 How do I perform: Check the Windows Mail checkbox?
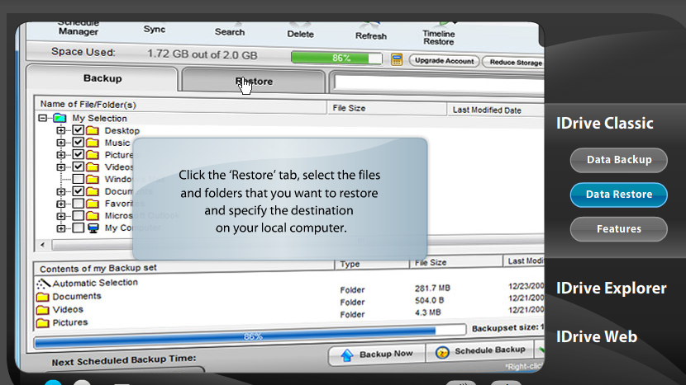[x=78, y=179]
